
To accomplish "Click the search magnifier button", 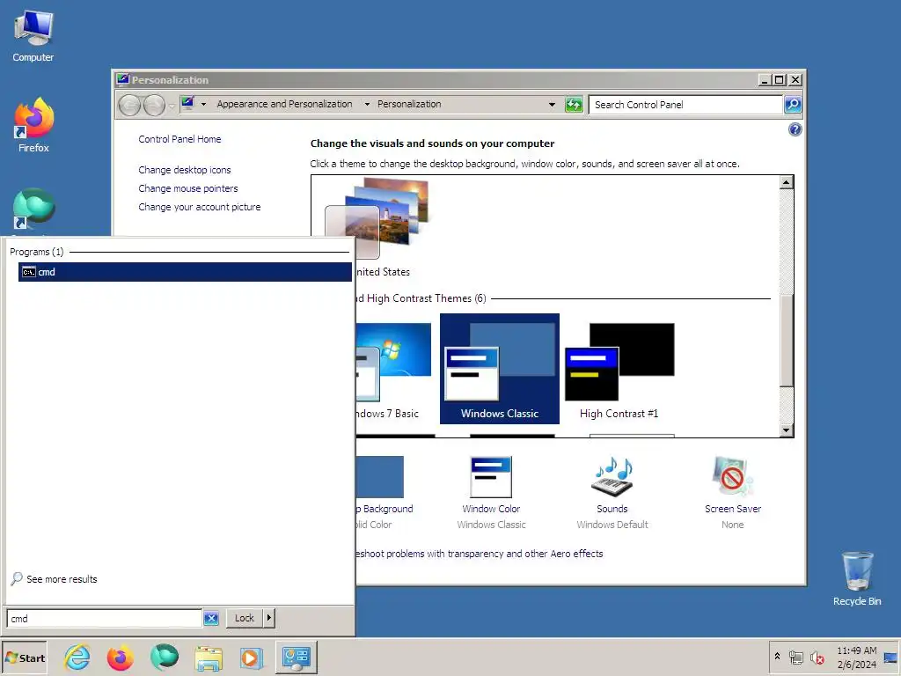I will [793, 105].
